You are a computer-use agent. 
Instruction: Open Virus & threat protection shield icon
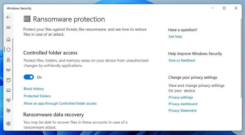pyautogui.click(x=8, y=50)
